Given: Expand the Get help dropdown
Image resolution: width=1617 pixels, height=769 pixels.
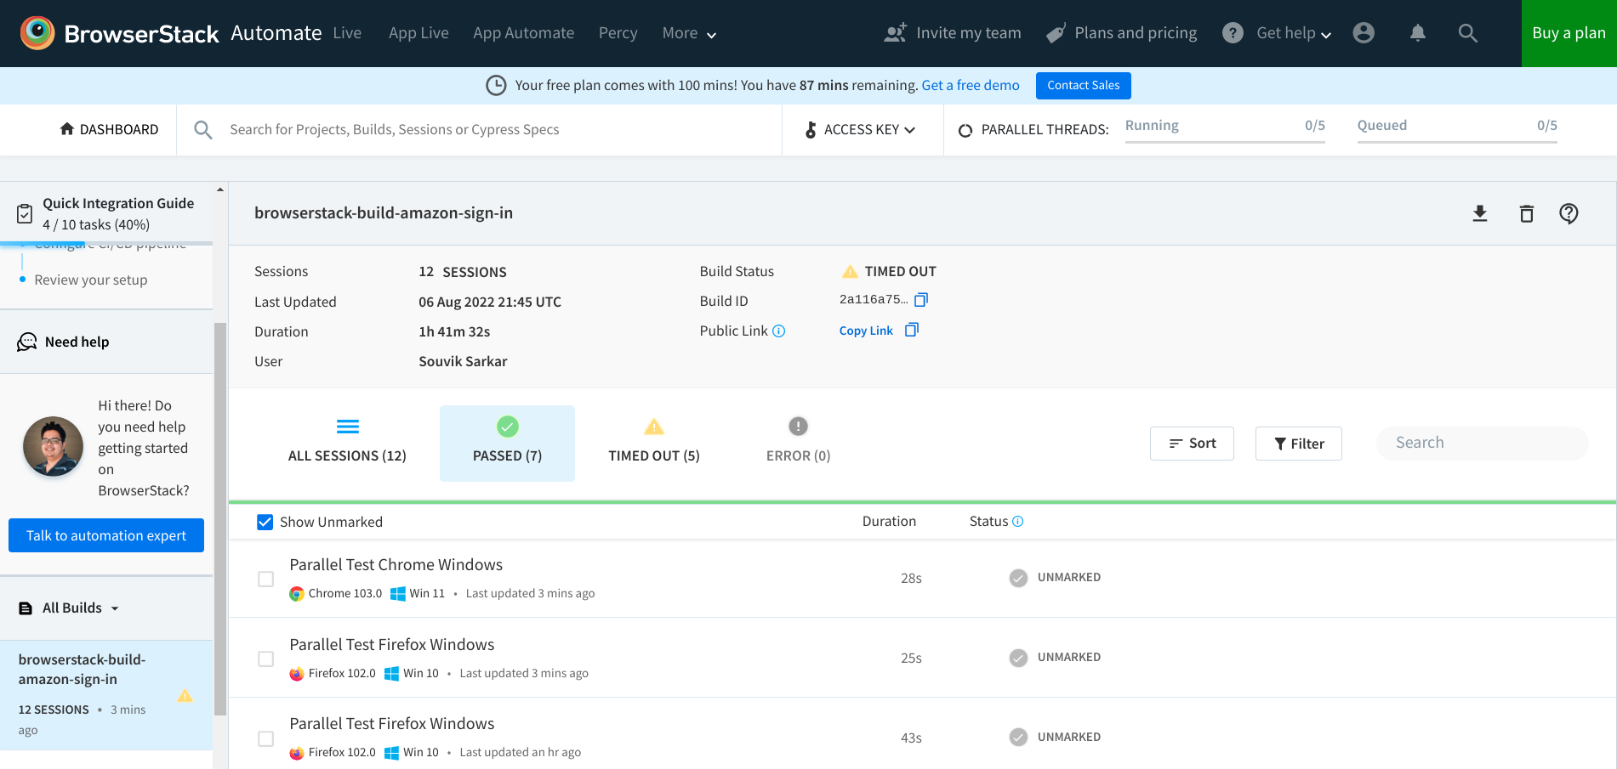Looking at the screenshot, I should pyautogui.click(x=1294, y=33).
